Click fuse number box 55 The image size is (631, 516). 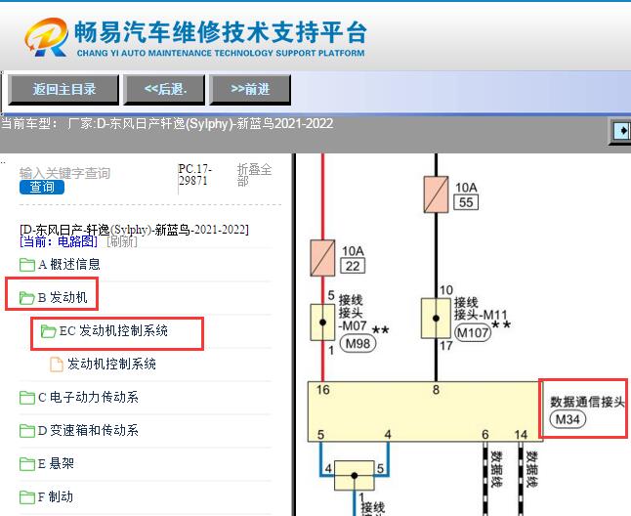click(466, 202)
